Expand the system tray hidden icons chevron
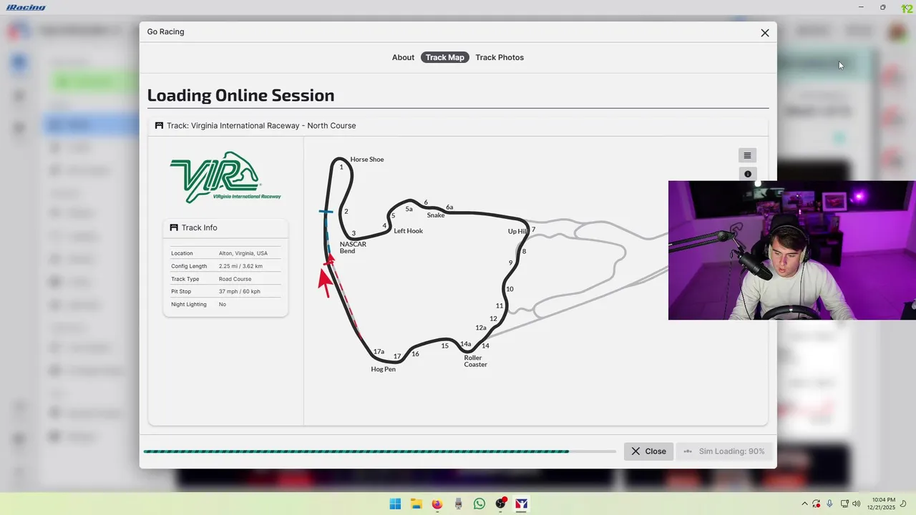The height and width of the screenshot is (515, 916). coord(804,504)
